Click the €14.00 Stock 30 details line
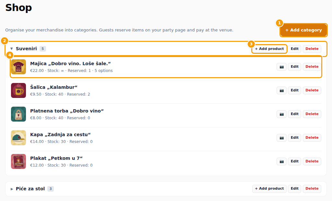 click(x=61, y=141)
